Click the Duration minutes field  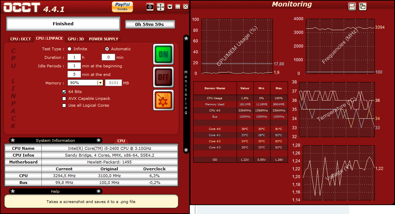coord(108,57)
